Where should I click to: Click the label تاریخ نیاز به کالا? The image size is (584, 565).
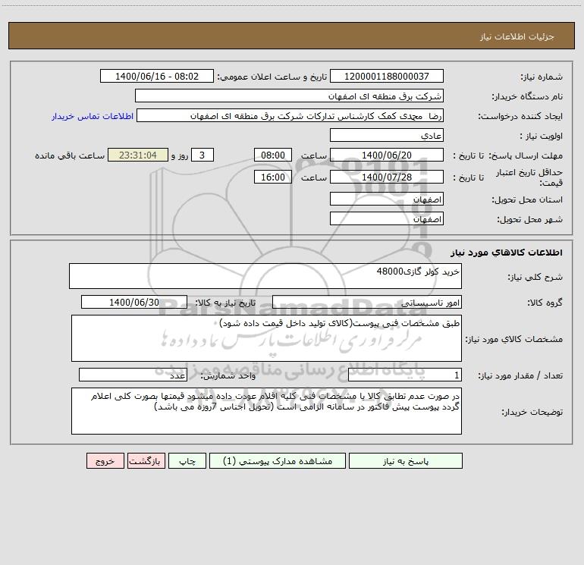tap(226, 303)
